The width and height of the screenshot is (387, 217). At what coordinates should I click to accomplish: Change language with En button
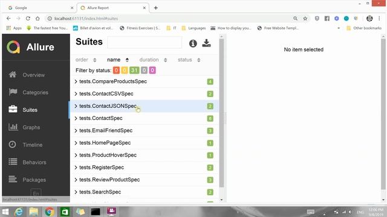[36, 193]
